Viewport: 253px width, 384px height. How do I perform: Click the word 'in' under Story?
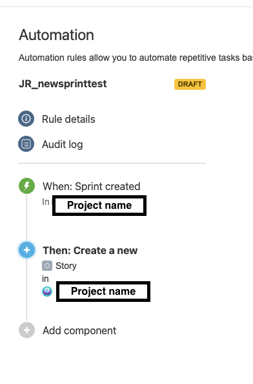45,279
